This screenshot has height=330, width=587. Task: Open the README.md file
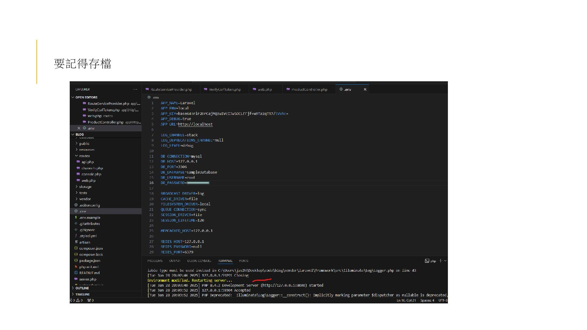point(106,273)
